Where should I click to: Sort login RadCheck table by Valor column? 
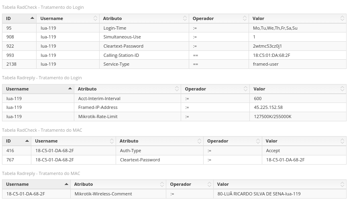point(298,18)
